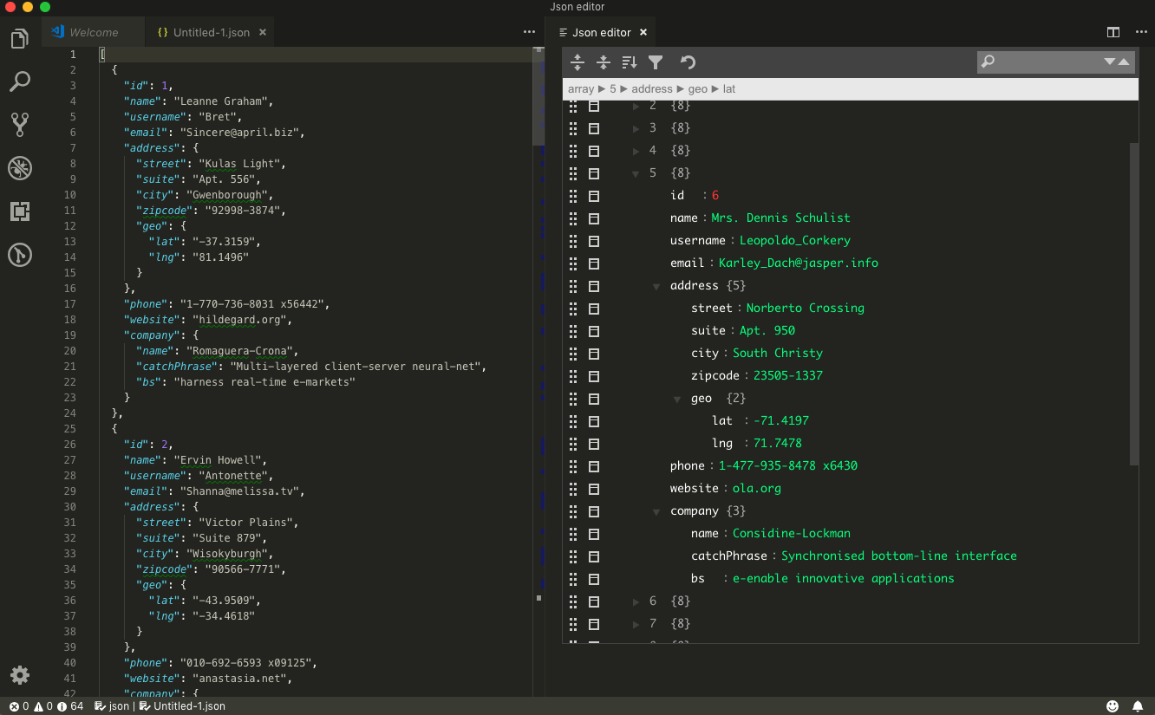Filter contents button in Json editor toolbar
The image size is (1155, 715).
pyautogui.click(x=656, y=62)
